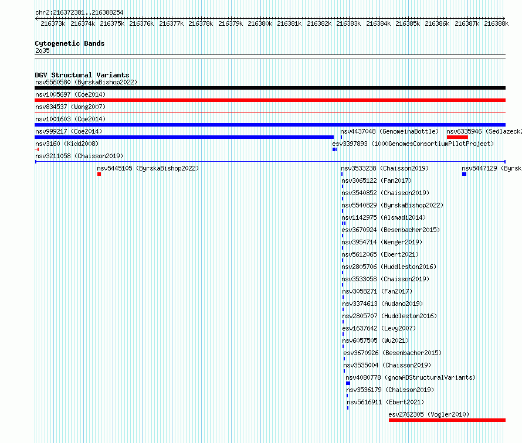Open nsv3533058 (Chaisson2019) variant
This screenshot has width=522, height=443.
tap(385, 279)
